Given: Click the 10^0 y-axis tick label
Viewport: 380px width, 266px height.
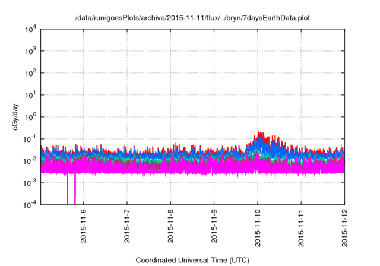Looking at the screenshot, I should 31,117.
